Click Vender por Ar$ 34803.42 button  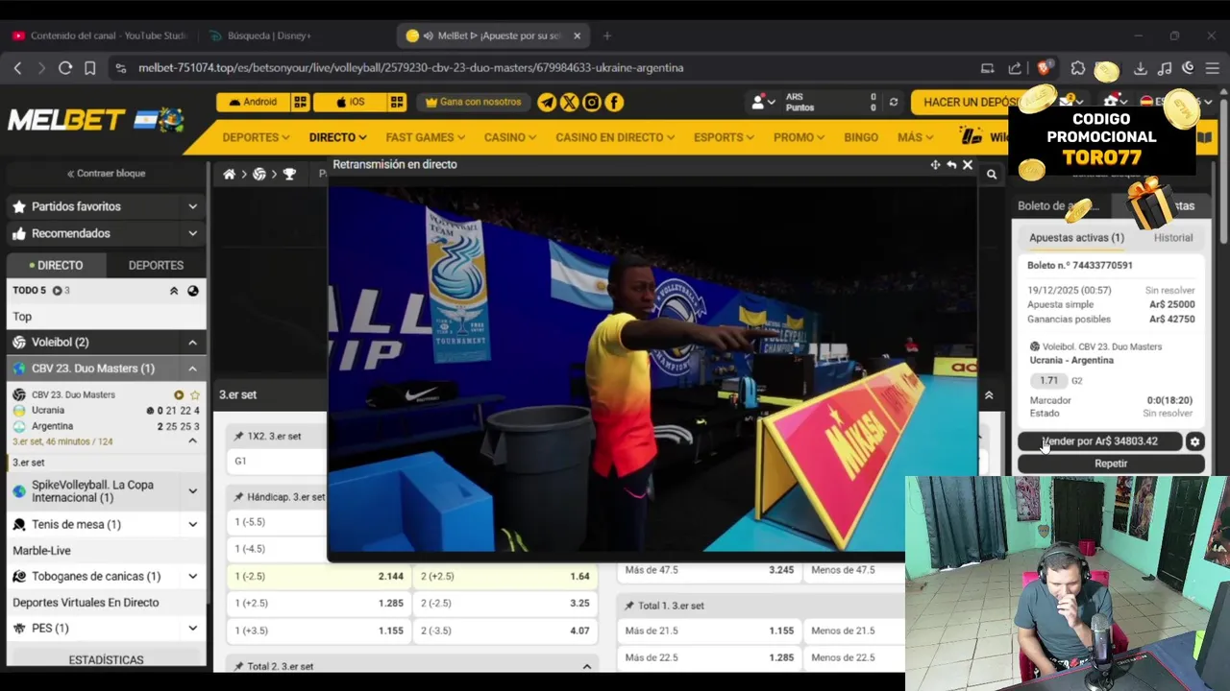1099,441
